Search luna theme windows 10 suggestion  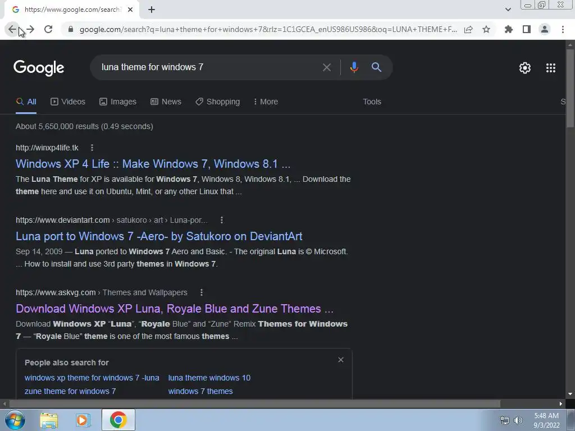tap(209, 378)
